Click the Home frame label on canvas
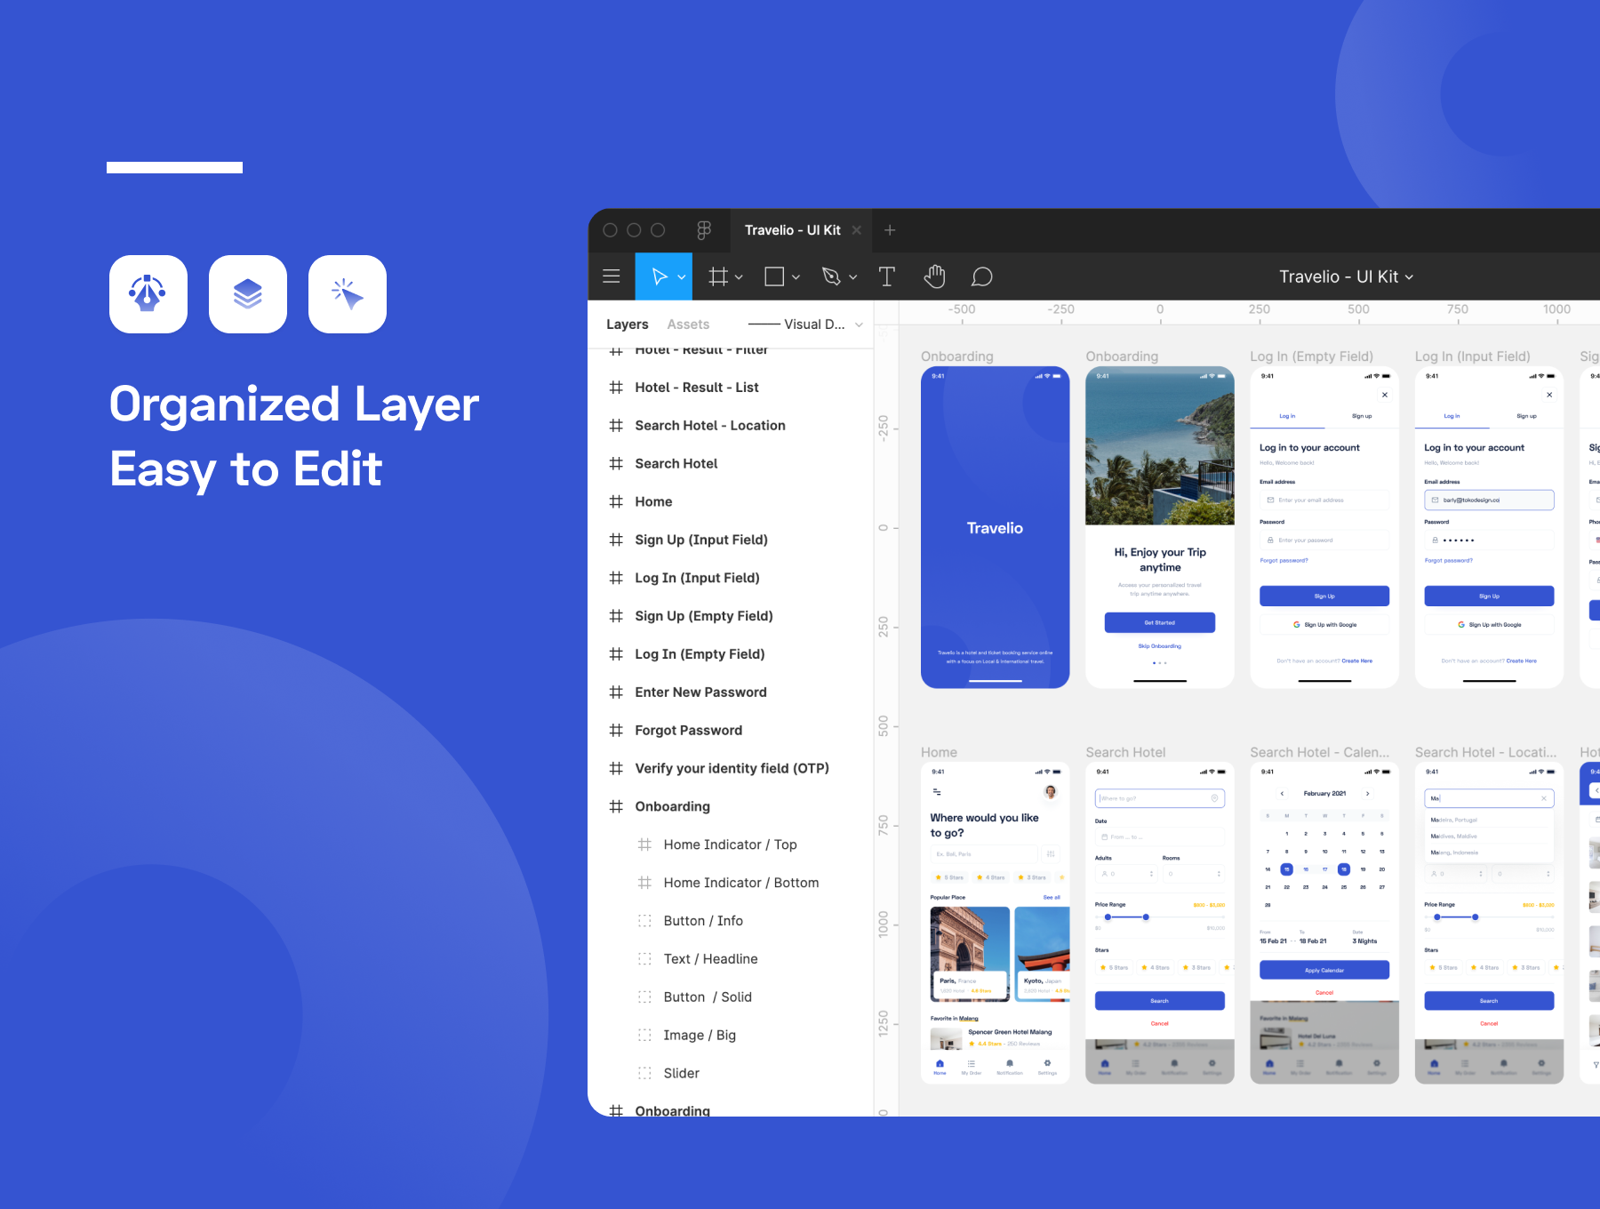This screenshot has width=1600, height=1209. tap(939, 752)
